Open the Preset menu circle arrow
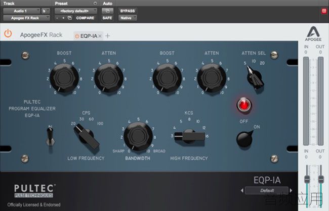The image size is (329, 211). pyautogui.click(x=95, y=4)
